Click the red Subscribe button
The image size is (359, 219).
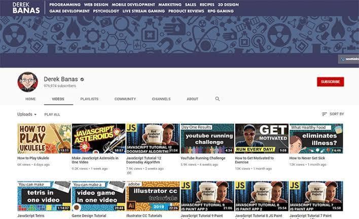coord(331,82)
